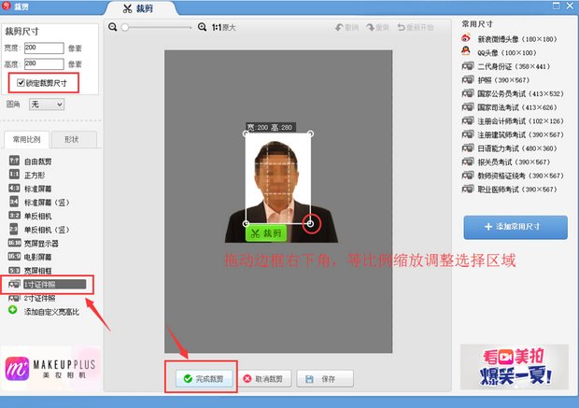This screenshot has height=408, width=579.
Task: Click 取消裁剪 button
Action: point(263,378)
